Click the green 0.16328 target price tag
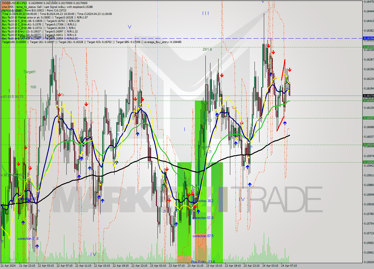 (368, 47)
